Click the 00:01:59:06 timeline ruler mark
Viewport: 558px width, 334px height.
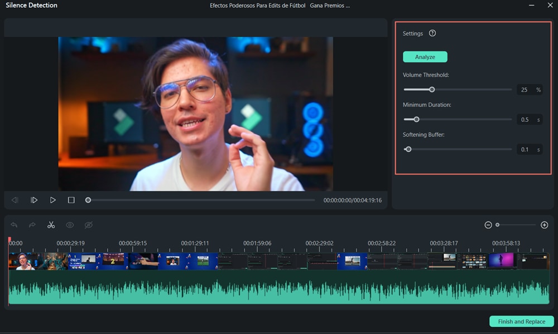(257, 243)
